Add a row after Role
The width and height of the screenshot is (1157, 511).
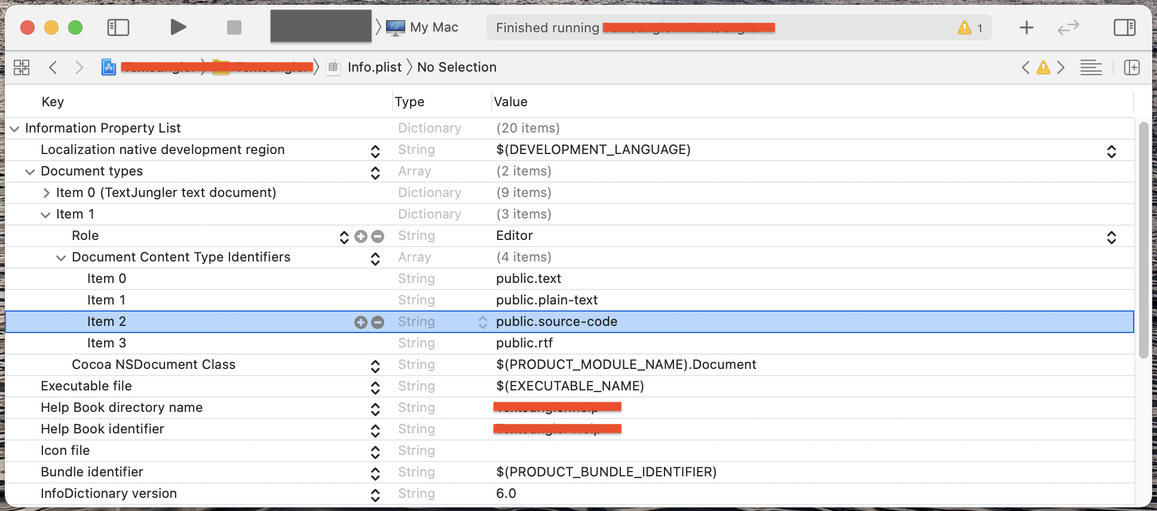click(x=361, y=236)
